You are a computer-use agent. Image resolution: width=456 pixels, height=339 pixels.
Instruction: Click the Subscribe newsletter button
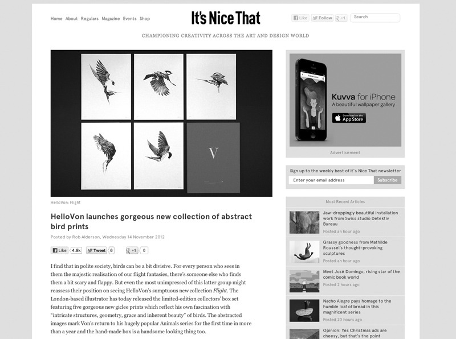388,180
